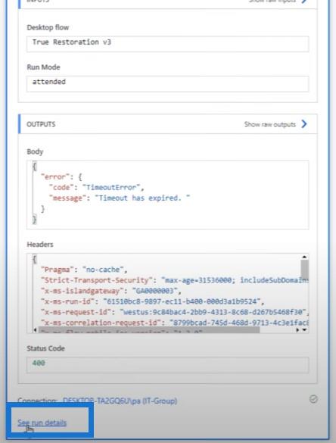Click the Headers scrollbar up arrow

[304, 257]
